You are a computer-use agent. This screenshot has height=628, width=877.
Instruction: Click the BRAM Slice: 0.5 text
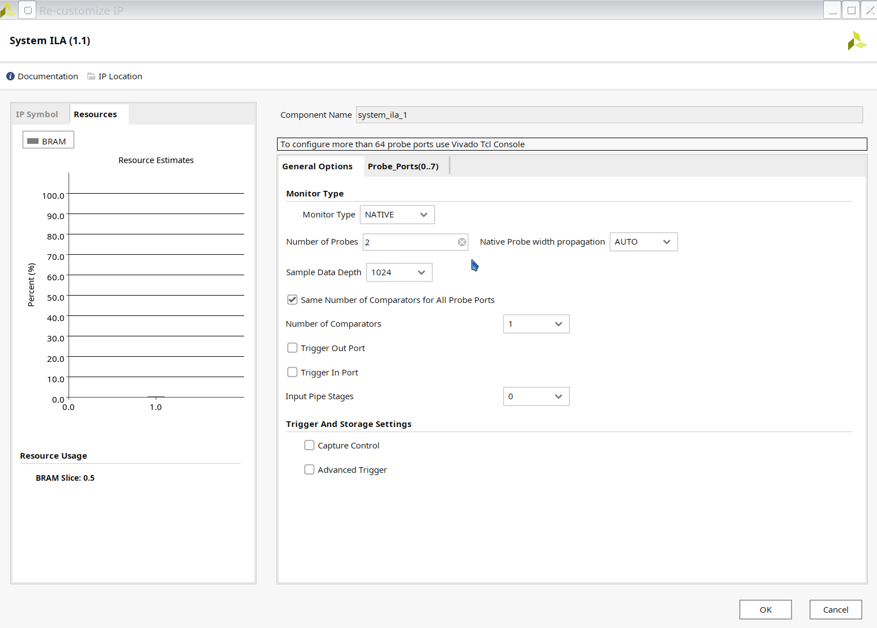(x=65, y=478)
